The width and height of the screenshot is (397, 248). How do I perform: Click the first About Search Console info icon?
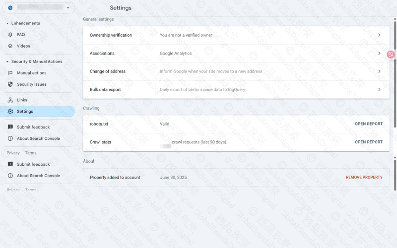point(10,138)
